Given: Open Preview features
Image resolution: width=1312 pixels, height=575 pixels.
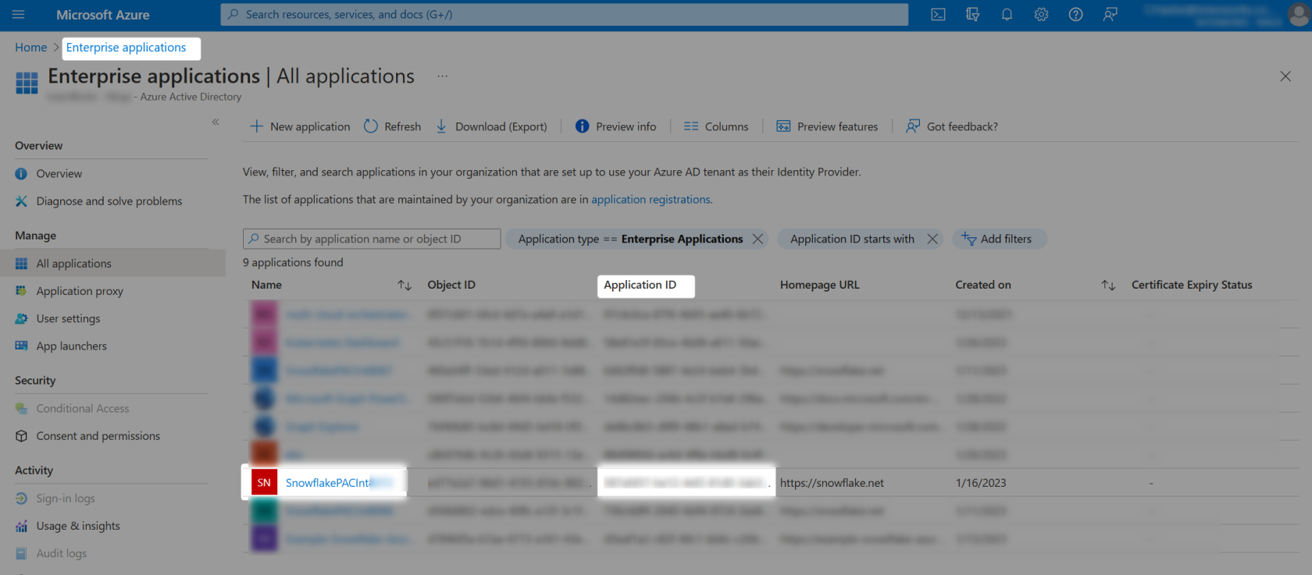Looking at the screenshot, I should click(x=827, y=126).
